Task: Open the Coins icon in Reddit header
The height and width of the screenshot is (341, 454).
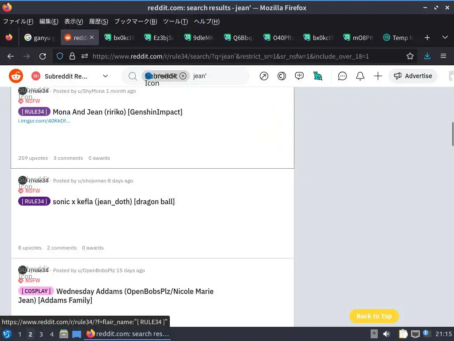Action: (282, 76)
